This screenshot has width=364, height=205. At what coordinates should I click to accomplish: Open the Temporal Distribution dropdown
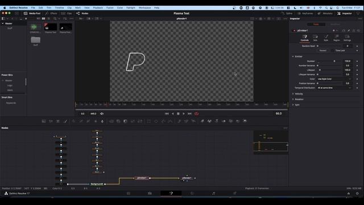coord(334,88)
